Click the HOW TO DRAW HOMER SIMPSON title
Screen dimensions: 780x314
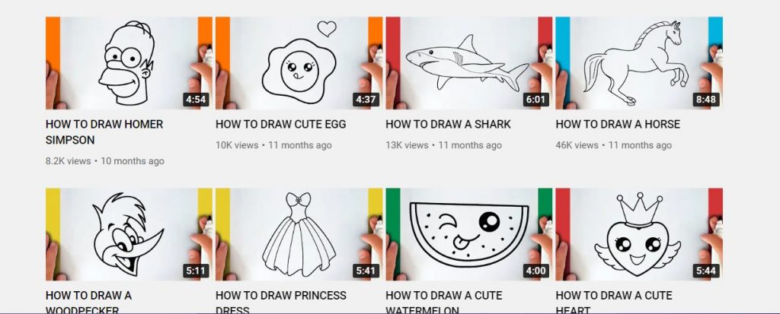104,132
